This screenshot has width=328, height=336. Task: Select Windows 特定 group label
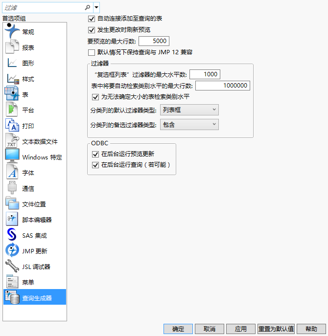click(x=42, y=157)
